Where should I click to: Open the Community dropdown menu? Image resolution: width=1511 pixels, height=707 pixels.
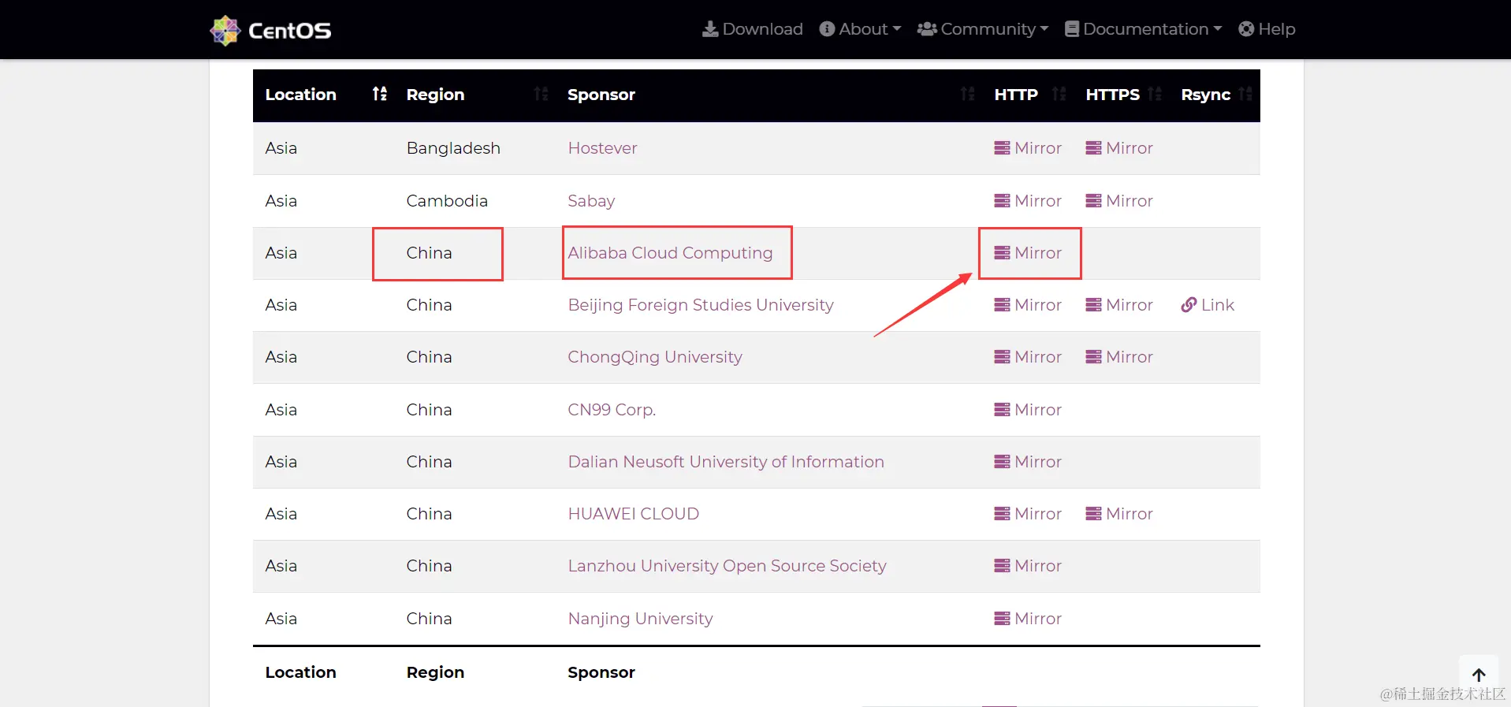coord(983,29)
